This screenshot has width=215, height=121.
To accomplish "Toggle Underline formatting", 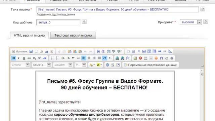I will pyautogui.click(x=24, y=58).
